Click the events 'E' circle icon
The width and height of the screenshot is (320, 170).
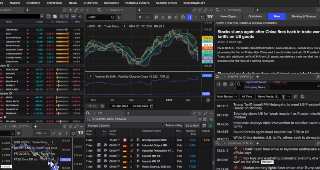pyautogui.click(x=183, y=17)
